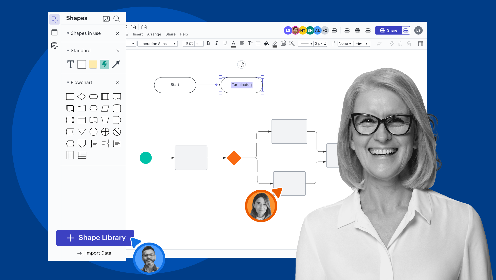Open the image insert icon in Shapes panel
The height and width of the screenshot is (280, 496).
(106, 19)
